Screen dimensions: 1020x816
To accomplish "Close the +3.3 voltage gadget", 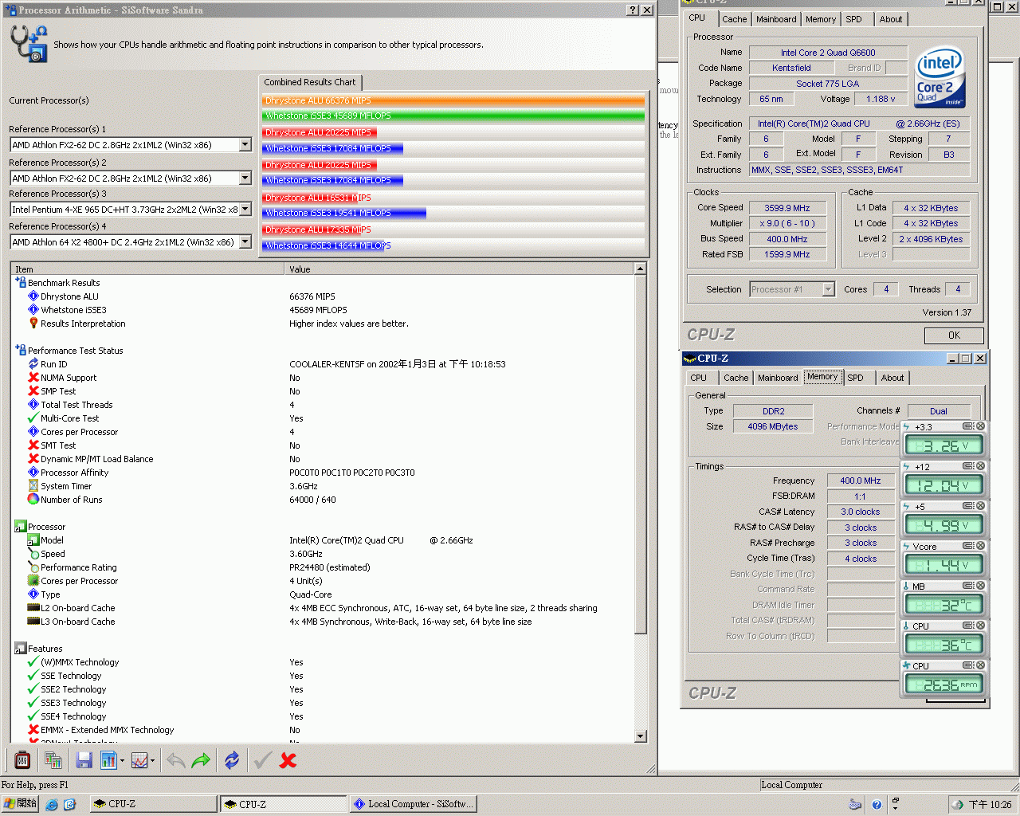I will click(981, 426).
